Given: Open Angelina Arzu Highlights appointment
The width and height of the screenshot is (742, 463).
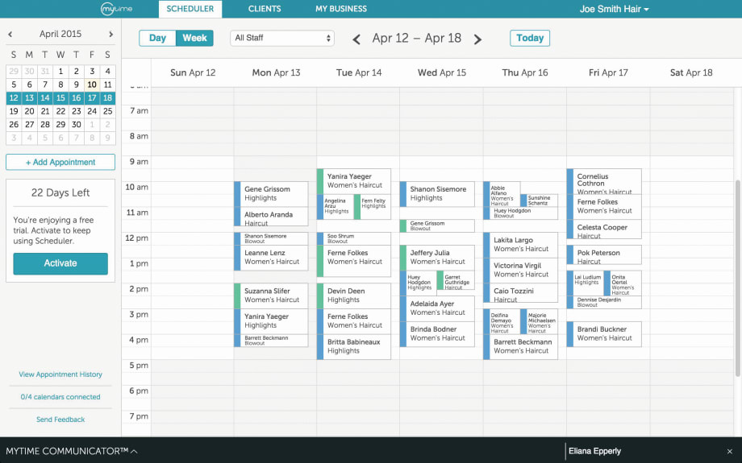Looking at the screenshot, I should tap(336, 207).
